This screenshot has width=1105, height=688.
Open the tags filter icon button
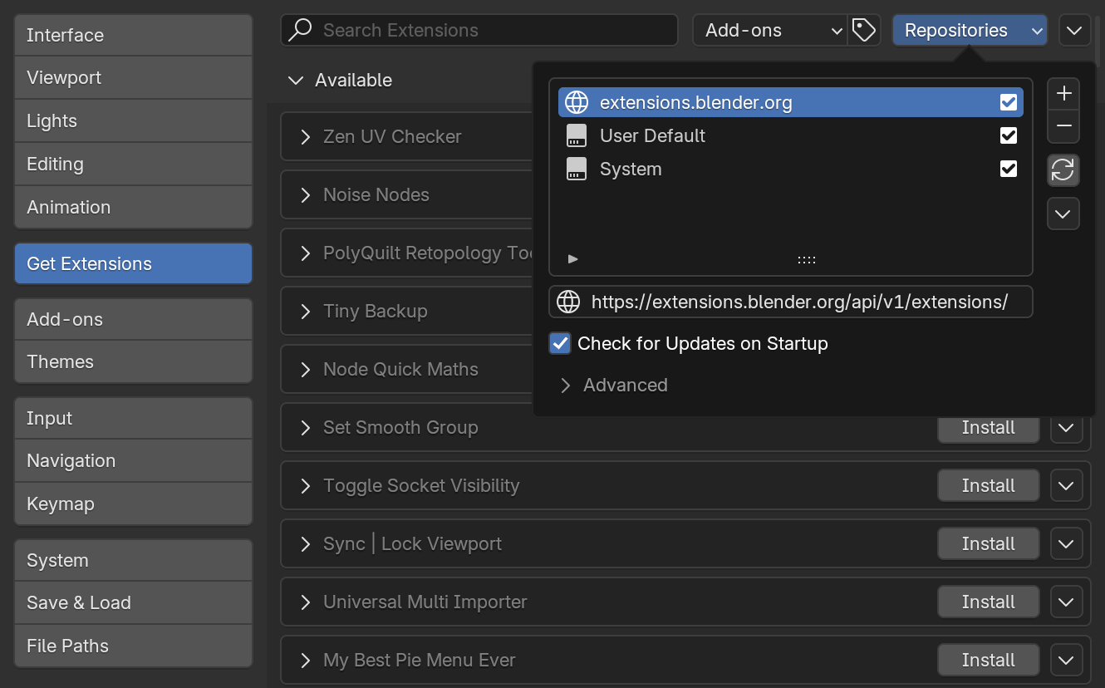point(864,30)
